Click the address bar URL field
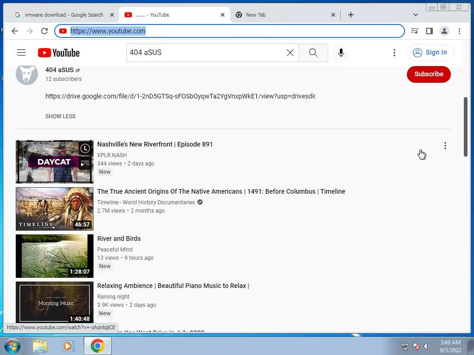474x355 pixels. 230,31
